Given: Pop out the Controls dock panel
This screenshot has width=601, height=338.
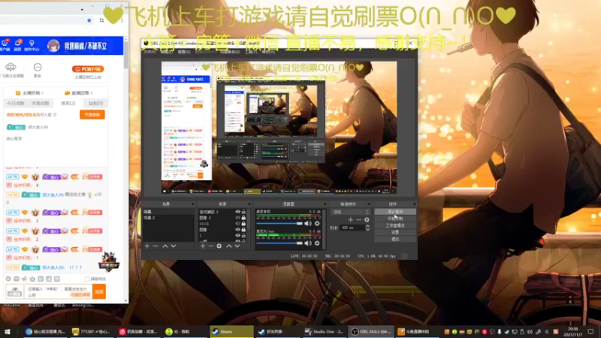Looking at the screenshot, I should 415,204.
